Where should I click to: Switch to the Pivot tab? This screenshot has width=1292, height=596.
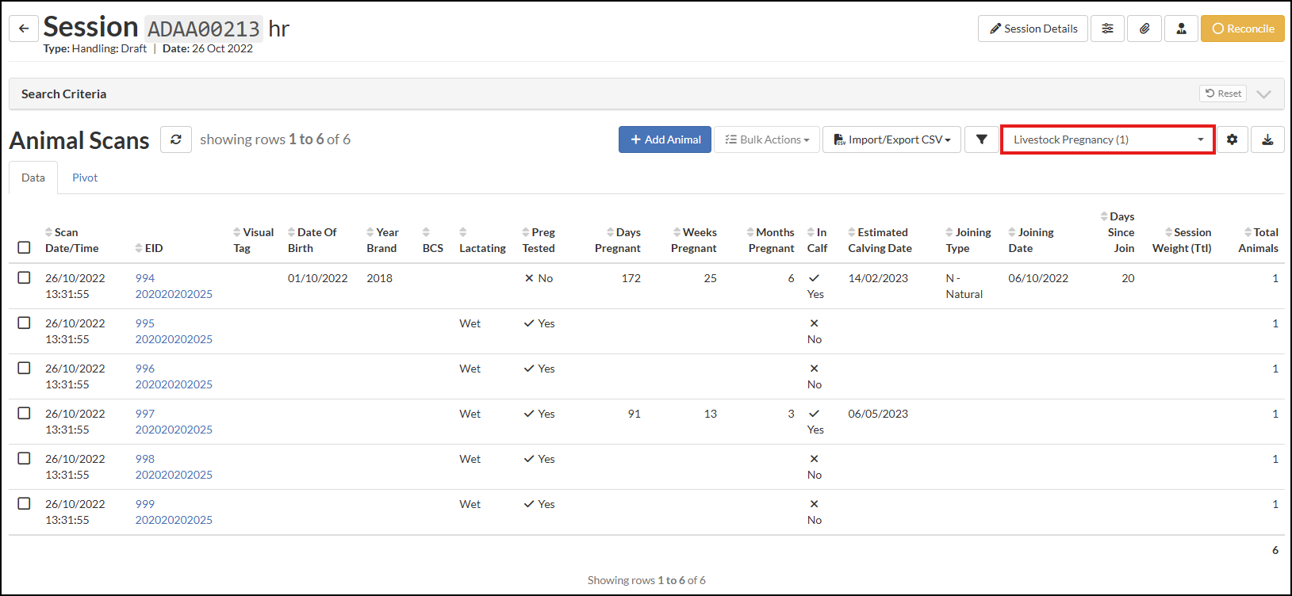(85, 178)
